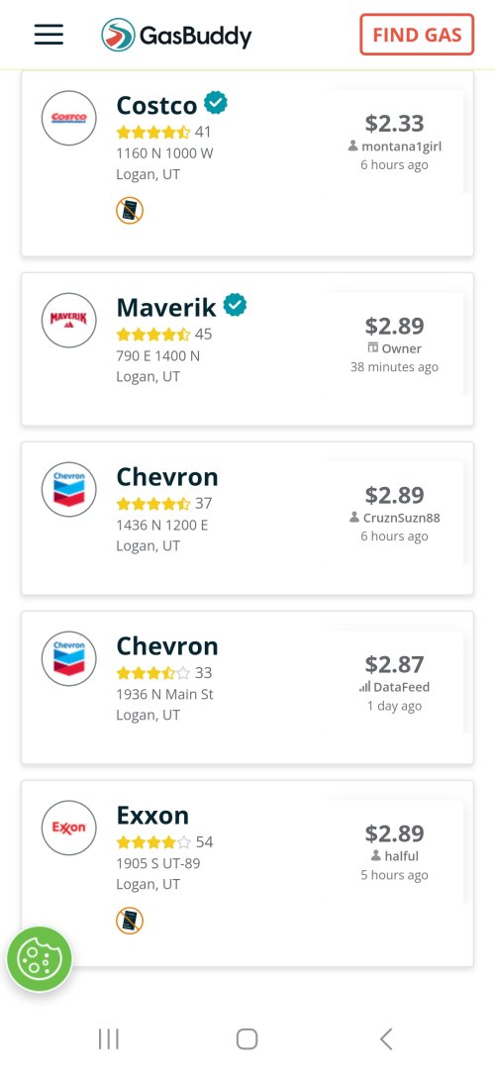Tap the Exxon no-card-payment icon
Viewport: 495px width, 1073px height.
click(x=130, y=921)
